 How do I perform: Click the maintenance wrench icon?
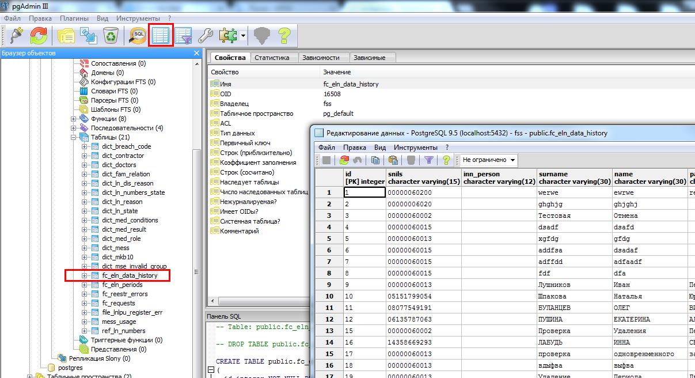tap(206, 36)
